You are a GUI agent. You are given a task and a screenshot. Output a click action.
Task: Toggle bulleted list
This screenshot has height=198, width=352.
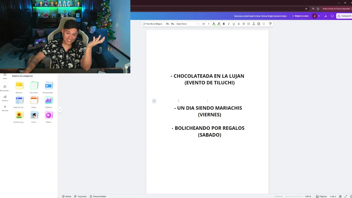[249, 24]
